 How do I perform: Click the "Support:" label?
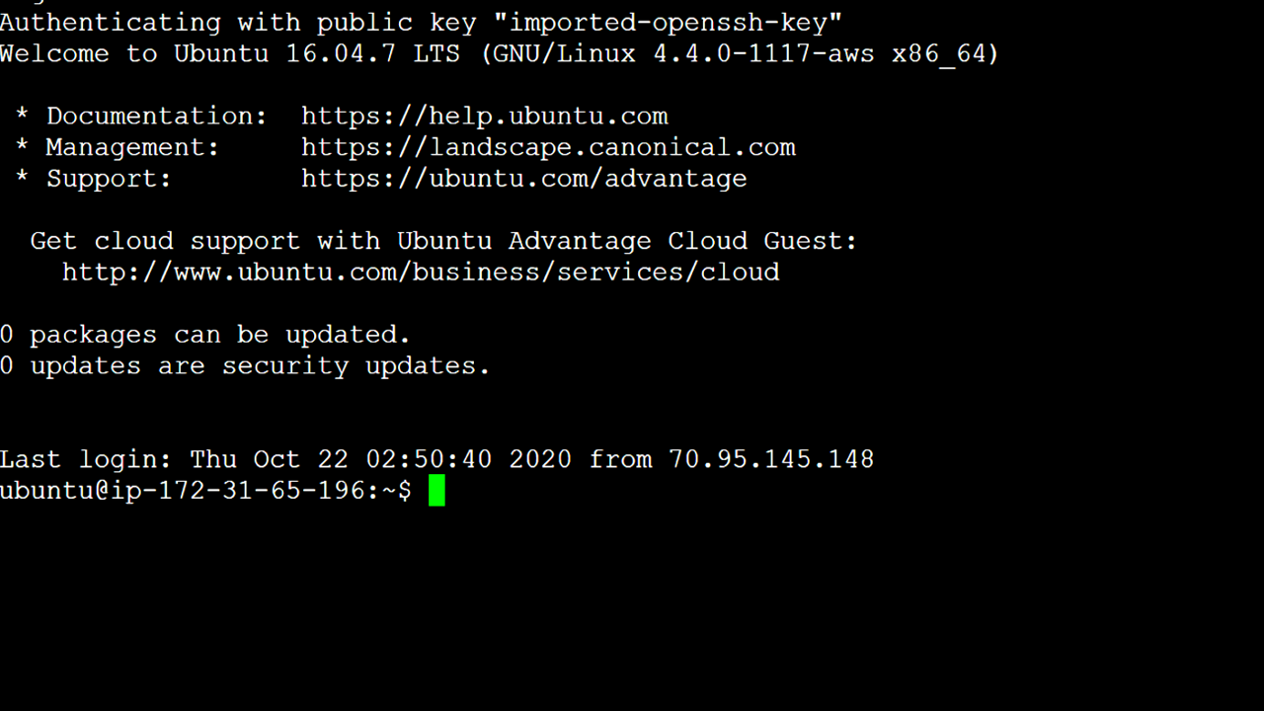click(109, 179)
